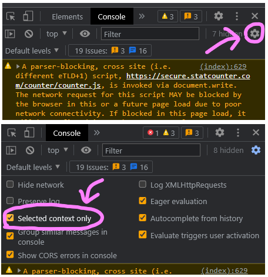
Task: Enable the Hide network checkbox
Action: [10, 184]
